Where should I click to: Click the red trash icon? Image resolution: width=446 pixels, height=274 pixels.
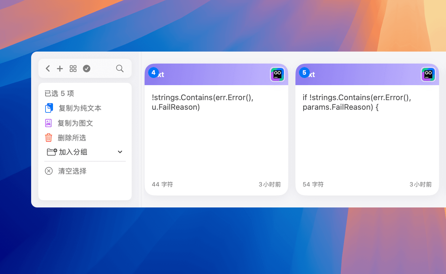(x=48, y=138)
